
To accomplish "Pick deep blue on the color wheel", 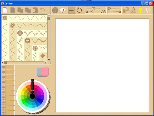I will [x=41, y=101].
